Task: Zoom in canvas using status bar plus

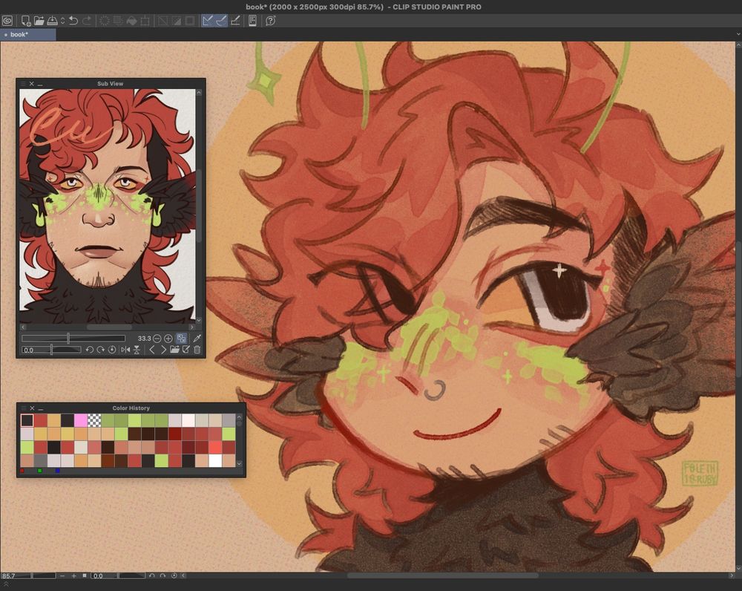Action: click(x=73, y=576)
